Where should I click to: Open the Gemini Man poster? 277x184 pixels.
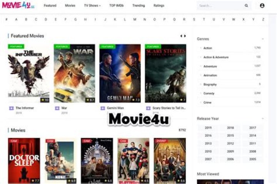(x=120, y=73)
